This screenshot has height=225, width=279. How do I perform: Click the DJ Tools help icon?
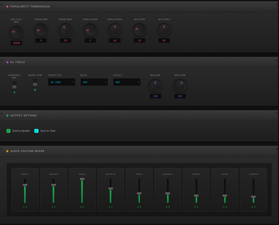pos(266,62)
